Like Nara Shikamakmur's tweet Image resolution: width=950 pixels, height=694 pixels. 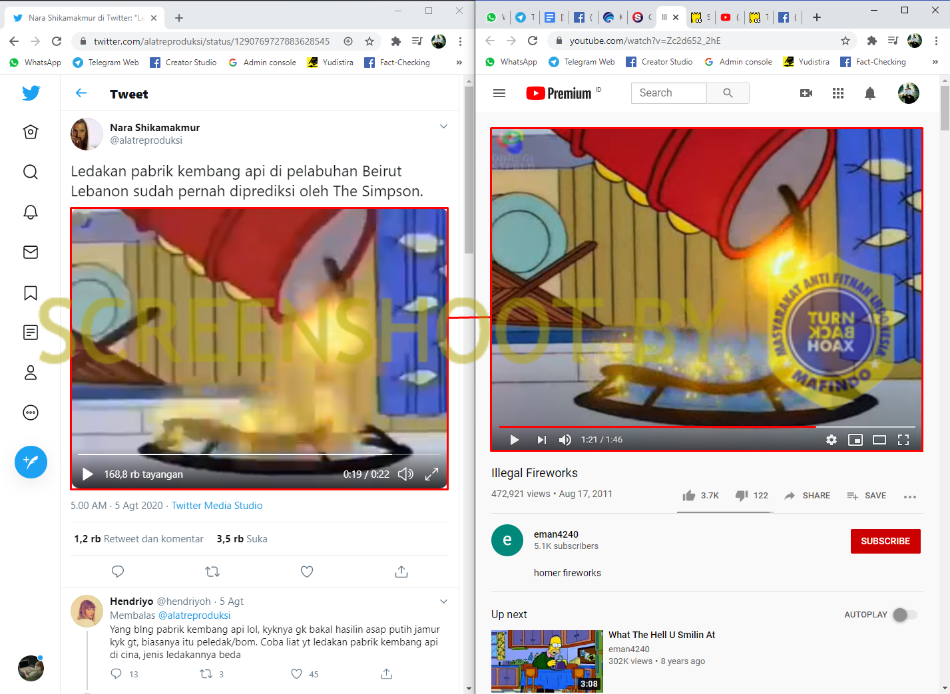307,572
